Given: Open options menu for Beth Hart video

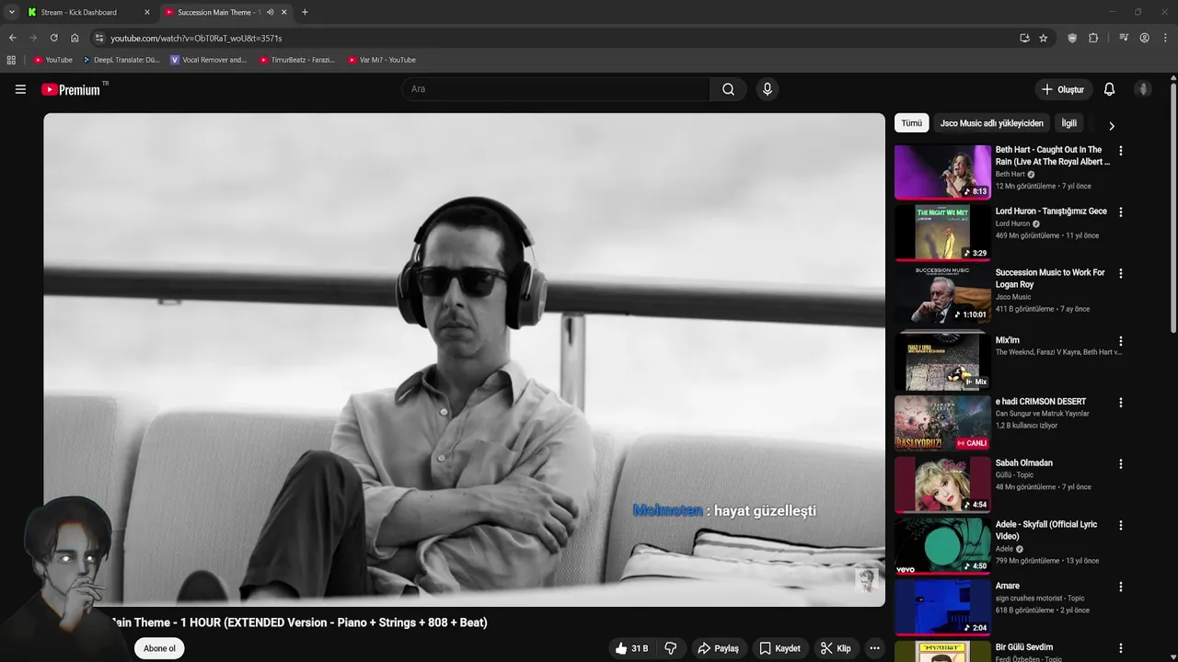Looking at the screenshot, I should [1120, 151].
